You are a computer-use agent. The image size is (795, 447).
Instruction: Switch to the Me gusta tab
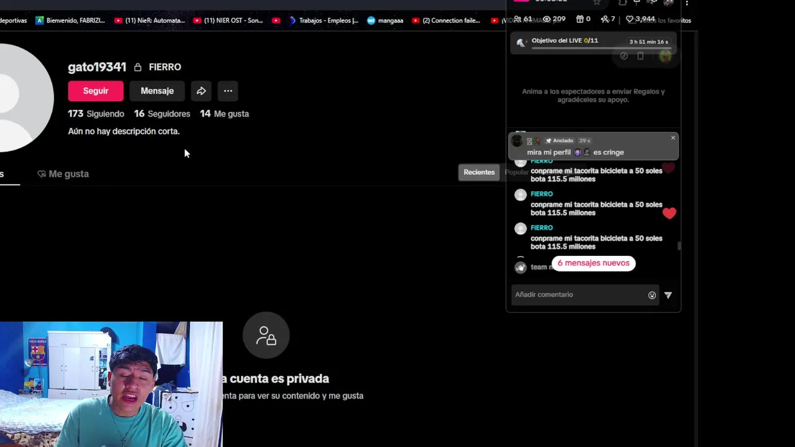coord(63,174)
